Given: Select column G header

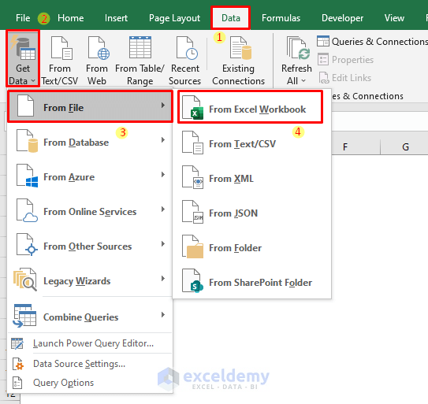Looking at the screenshot, I should [x=405, y=147].
